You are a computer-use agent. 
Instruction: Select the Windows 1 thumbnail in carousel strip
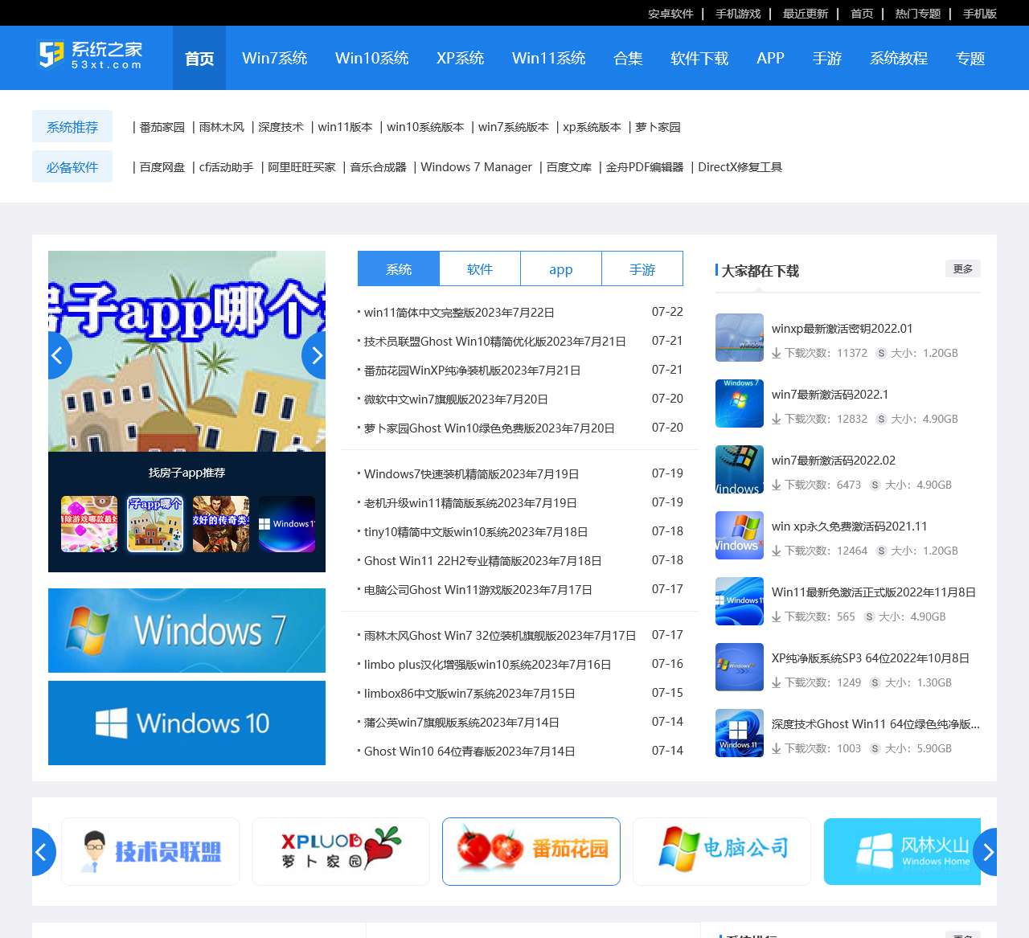pyautogui.click(x=287, y=524)
